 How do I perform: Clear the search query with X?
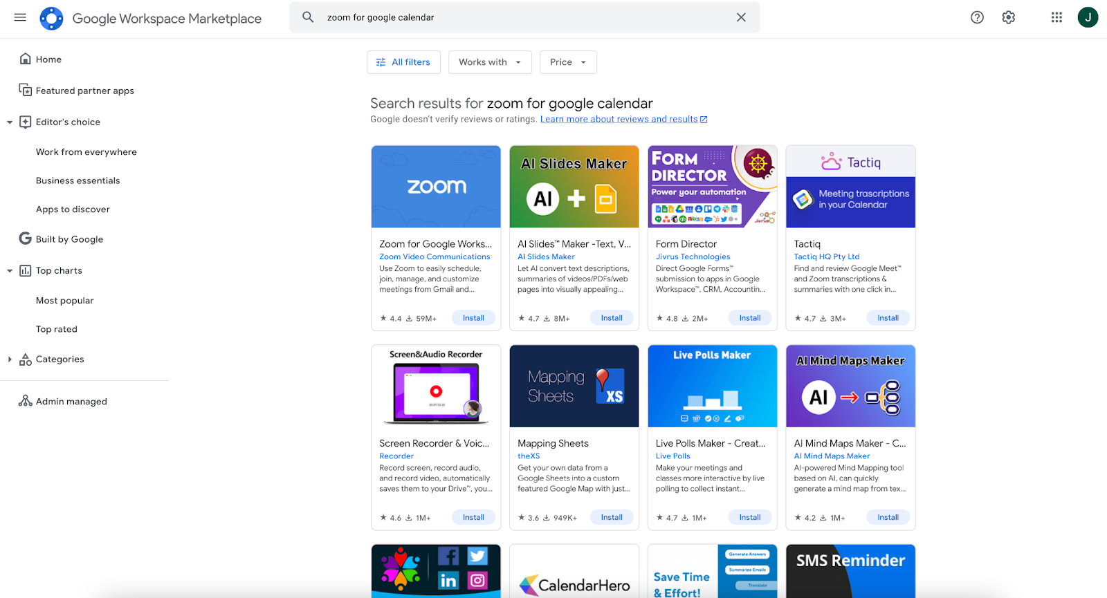pyautogui.click(x=741, y=17)
